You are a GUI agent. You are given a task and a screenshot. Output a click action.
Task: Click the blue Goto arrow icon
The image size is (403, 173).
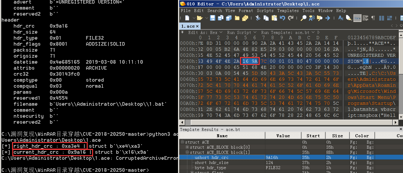click(x=327, y=18)
